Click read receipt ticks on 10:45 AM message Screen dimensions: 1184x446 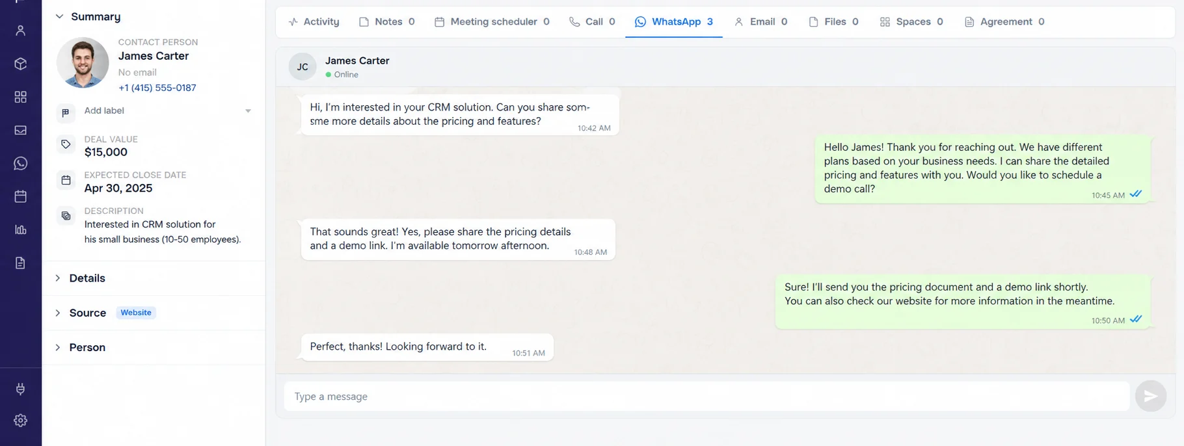click(1136, 194)
